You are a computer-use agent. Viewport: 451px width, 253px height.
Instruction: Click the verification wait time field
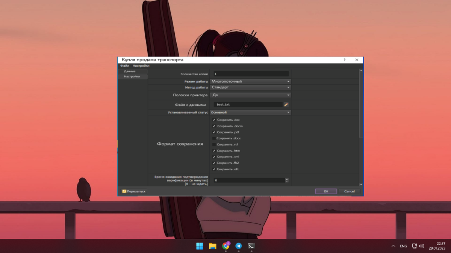tap(249, 180)
